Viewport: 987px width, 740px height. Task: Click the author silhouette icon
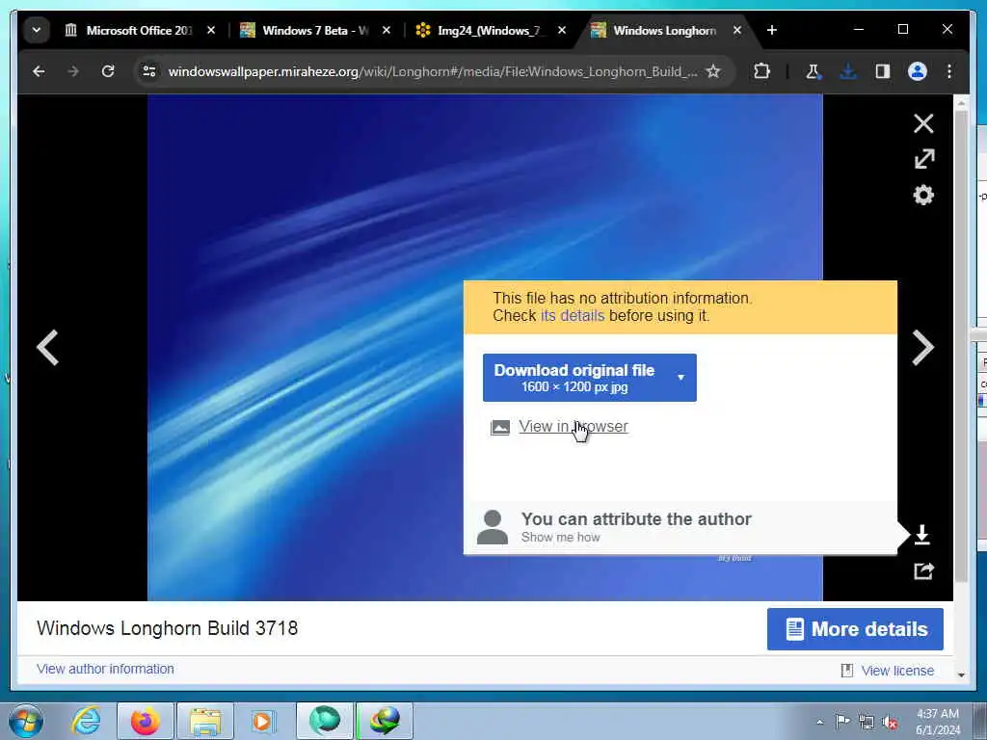click(x=493, y=527)
